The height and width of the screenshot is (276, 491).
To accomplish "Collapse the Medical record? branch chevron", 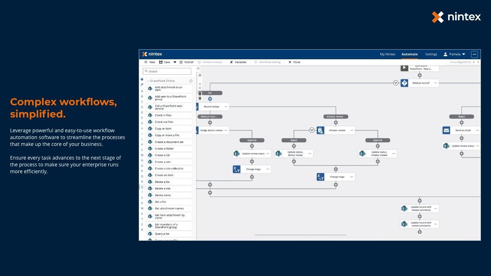I will pyautogui.click(x=396, y=83).
